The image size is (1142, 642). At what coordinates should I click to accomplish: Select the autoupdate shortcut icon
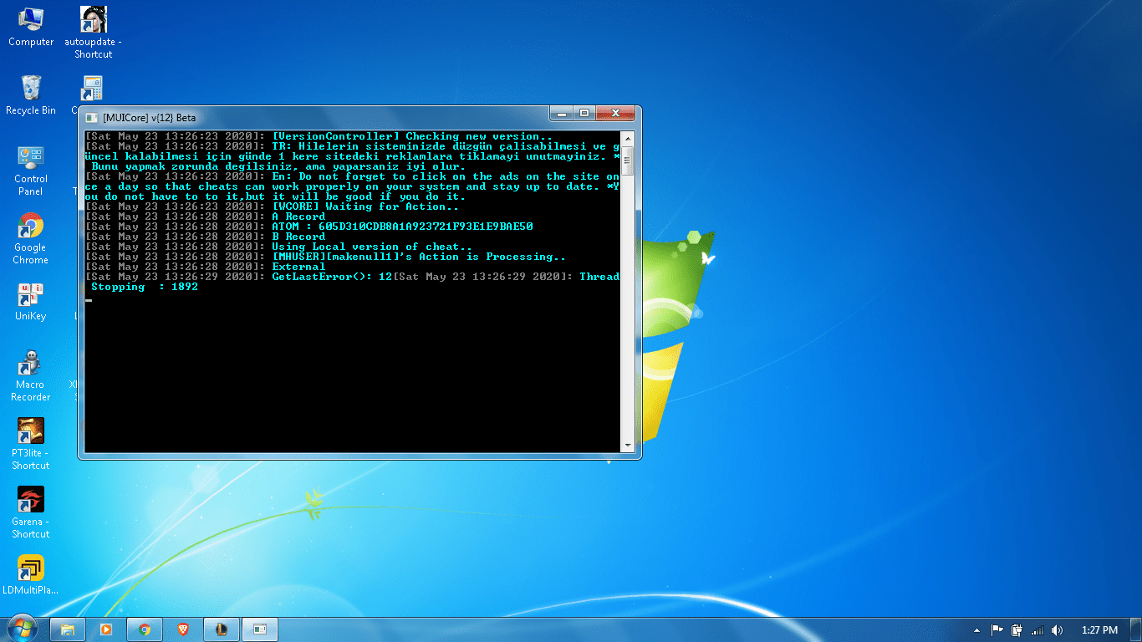pyautogui.click(x=93, y=33)
